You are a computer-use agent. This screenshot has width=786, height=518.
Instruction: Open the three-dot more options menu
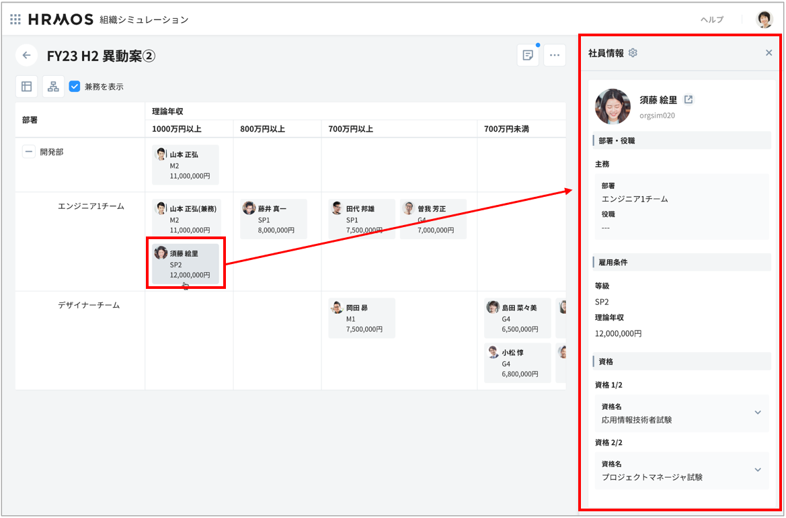(554, 56)
